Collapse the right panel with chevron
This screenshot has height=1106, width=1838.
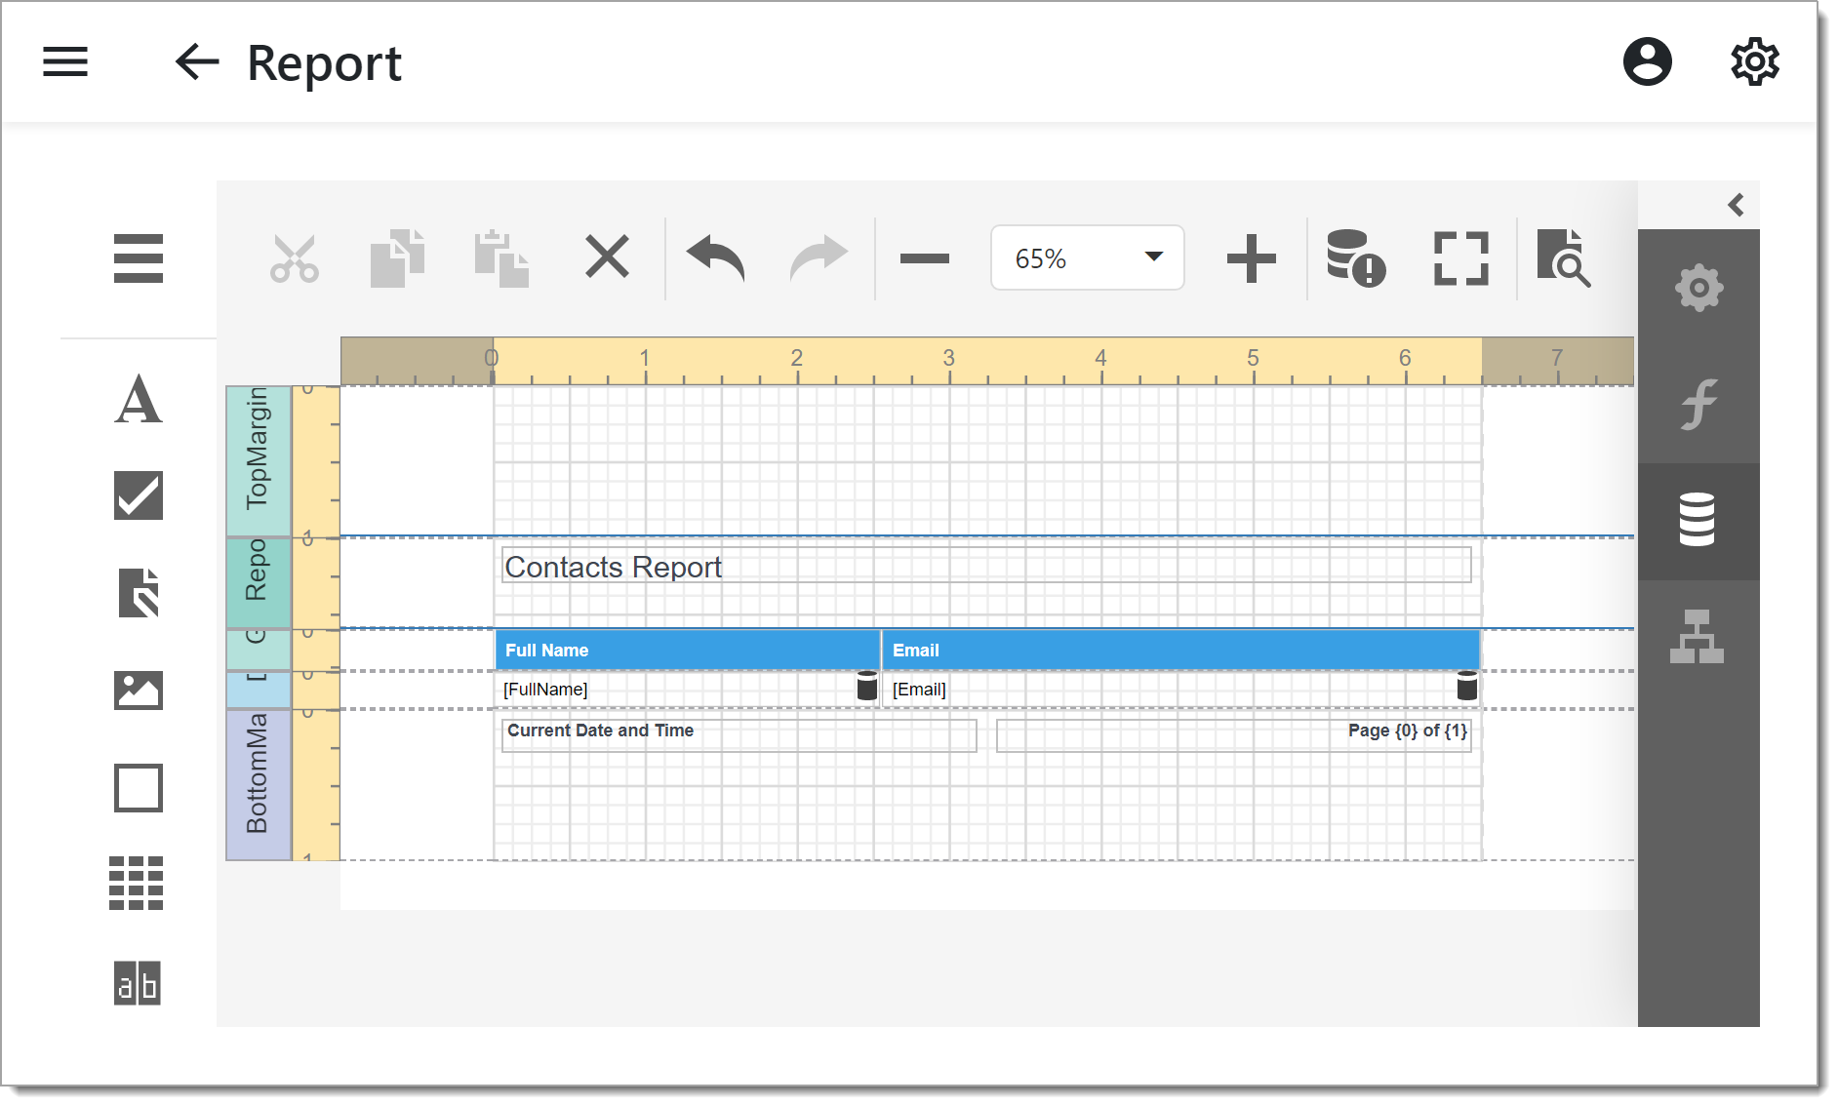point(1736,205)
